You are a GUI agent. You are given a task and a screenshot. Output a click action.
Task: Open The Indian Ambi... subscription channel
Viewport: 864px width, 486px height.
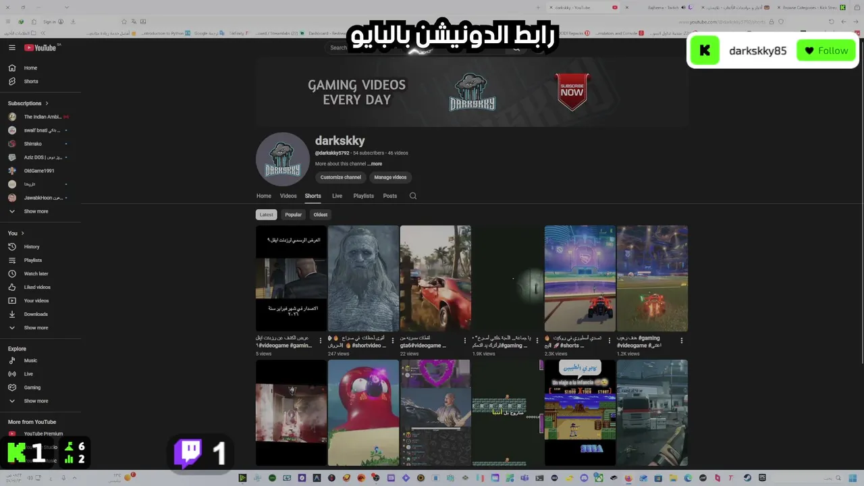pyautogui.click(x=38, y=117)
